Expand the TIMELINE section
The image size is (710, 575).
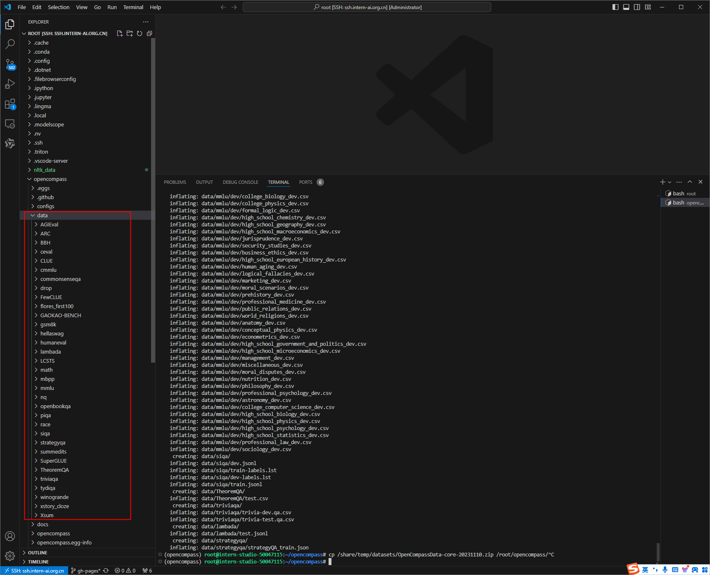(x=87, y=562)
